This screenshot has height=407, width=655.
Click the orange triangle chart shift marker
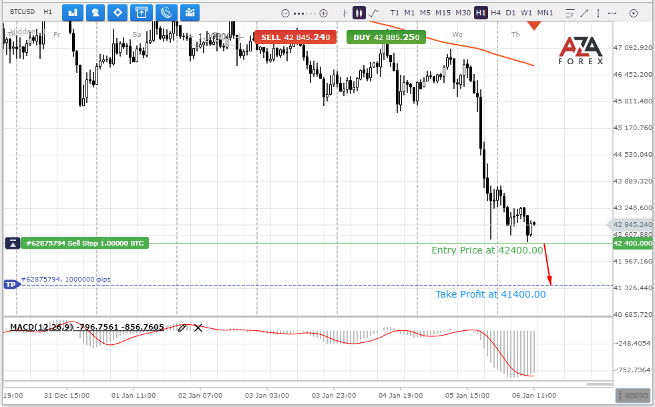[x=534, y=26]
